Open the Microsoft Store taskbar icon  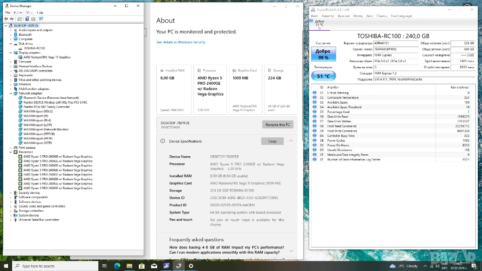tap(141, 266)
